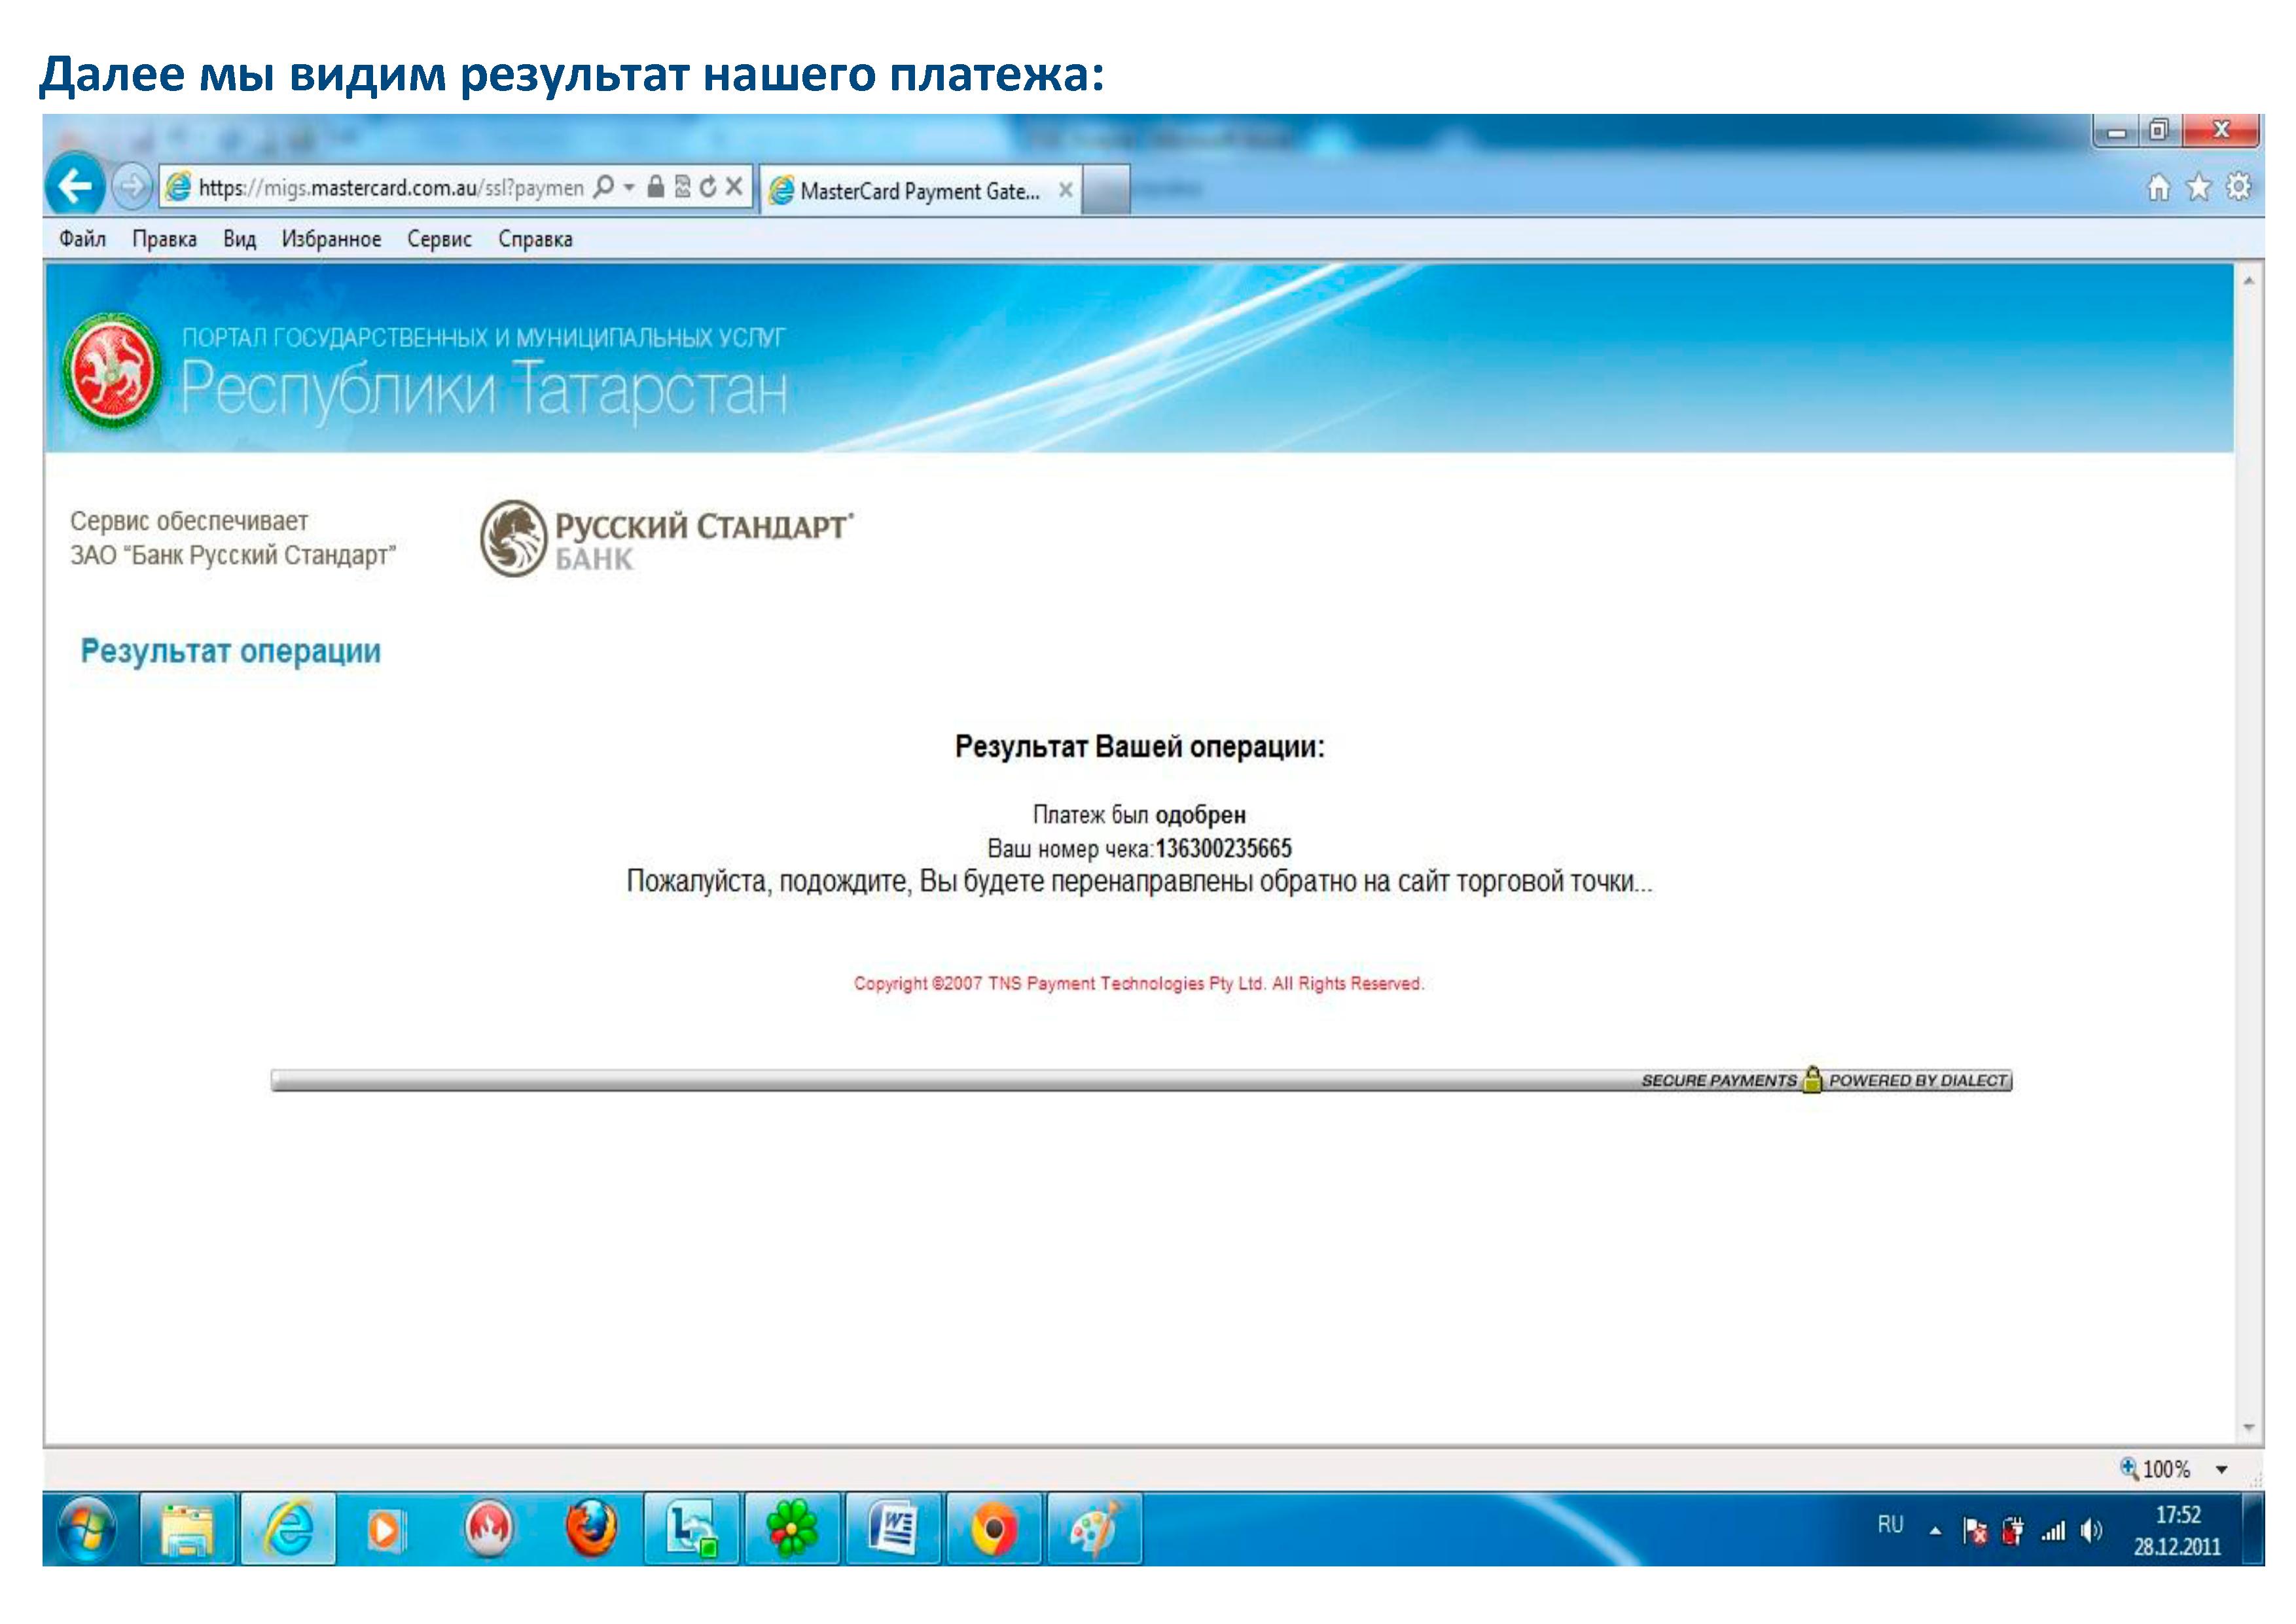Mute via the volume speaker tray icon

[2090, 1531]
